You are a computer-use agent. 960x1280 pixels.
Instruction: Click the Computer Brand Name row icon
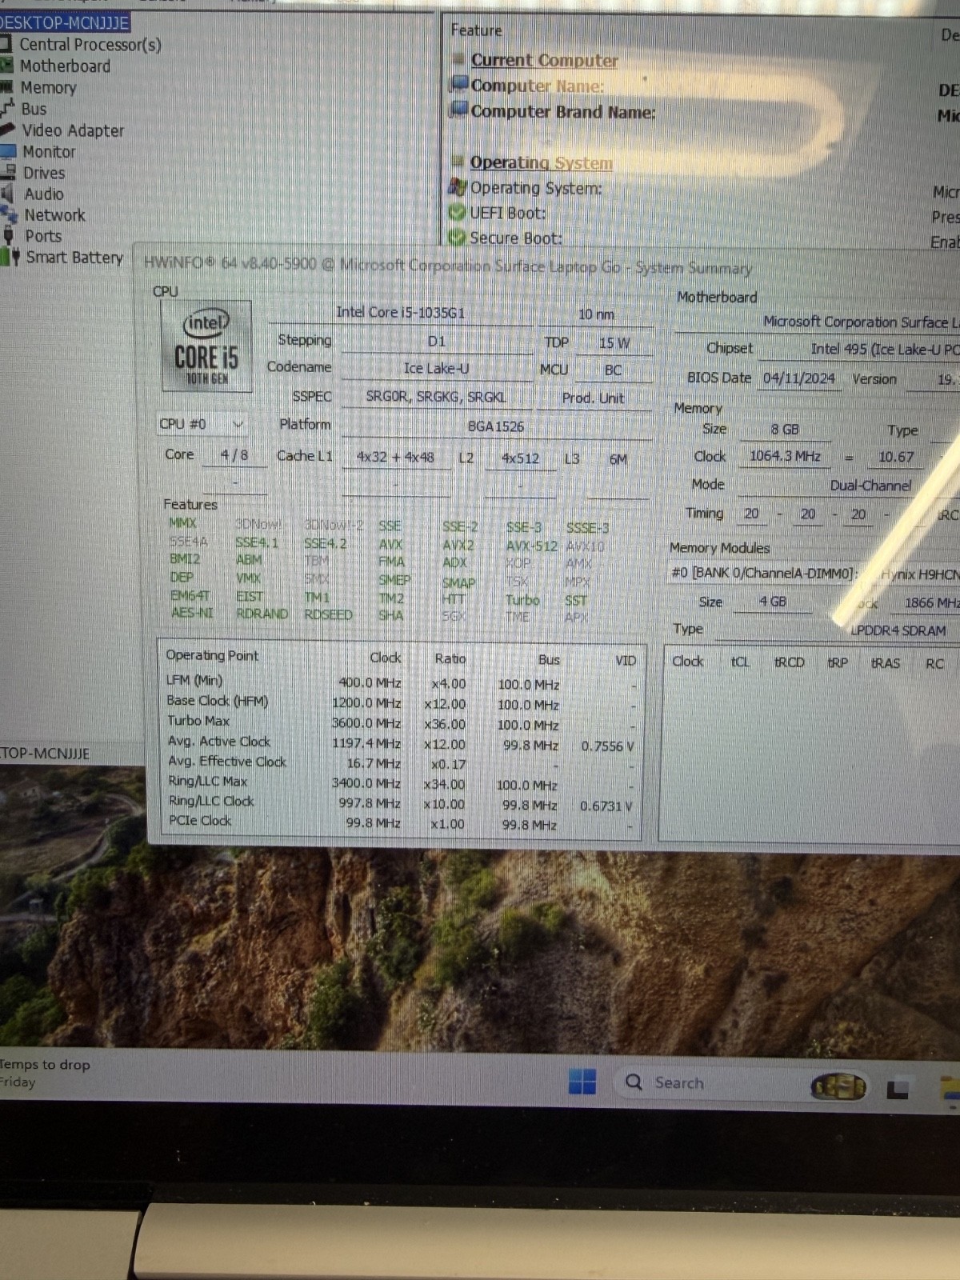click(x=459, y=109)
